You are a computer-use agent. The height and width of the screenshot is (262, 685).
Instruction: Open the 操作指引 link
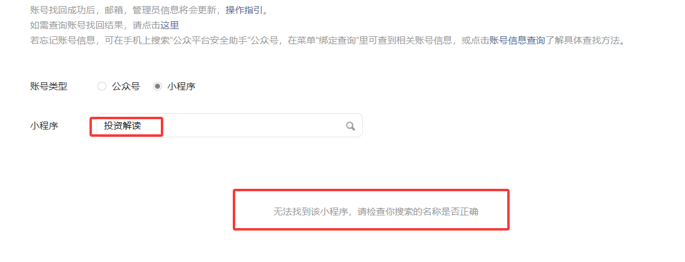244,10
